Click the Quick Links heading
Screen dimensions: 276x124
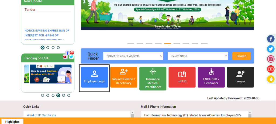click(x=31, y=107)
